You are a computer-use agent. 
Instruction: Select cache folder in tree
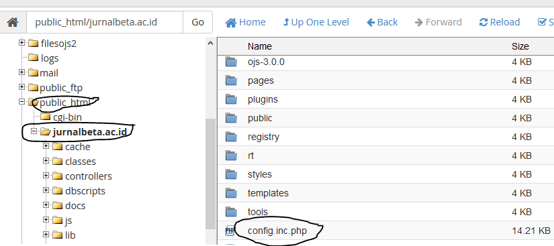coord(78,147)
